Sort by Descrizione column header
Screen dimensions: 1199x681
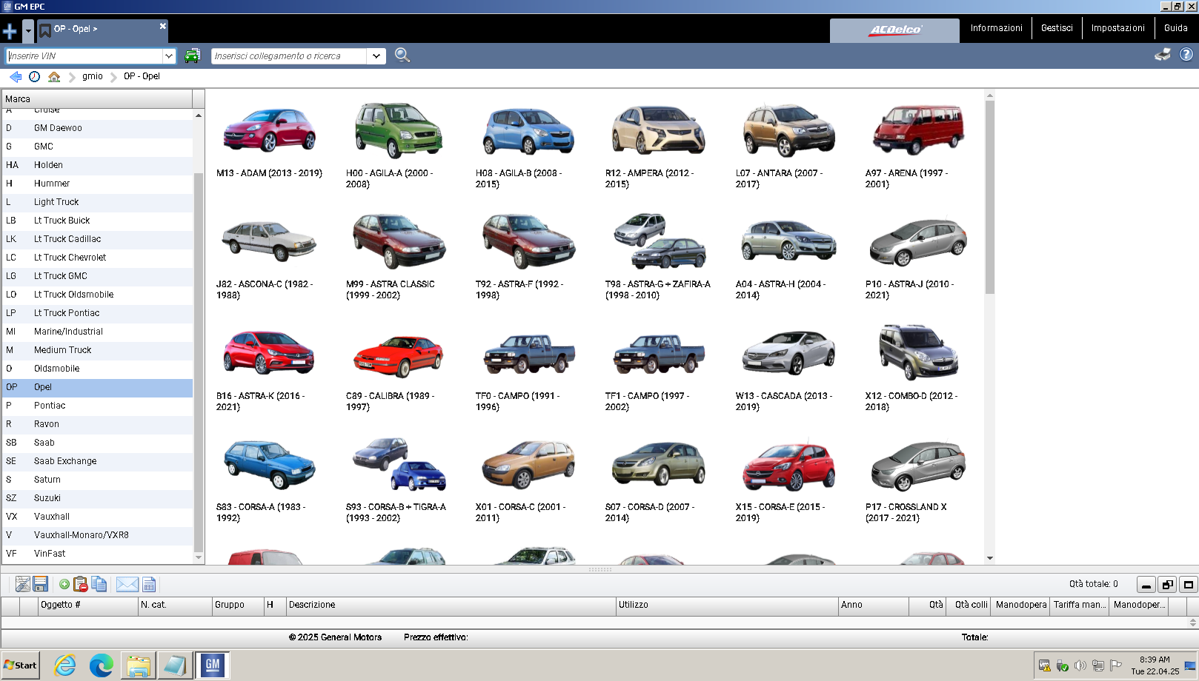pyautogui.click(x=451, y=605)
